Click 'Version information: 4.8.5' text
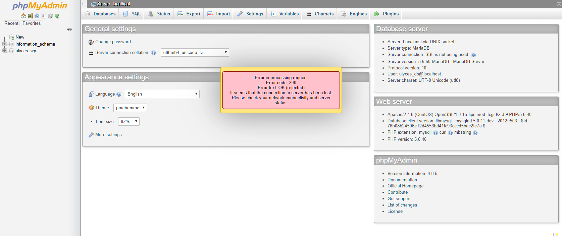This screenshot has height=236, width=562. [412, 174]
